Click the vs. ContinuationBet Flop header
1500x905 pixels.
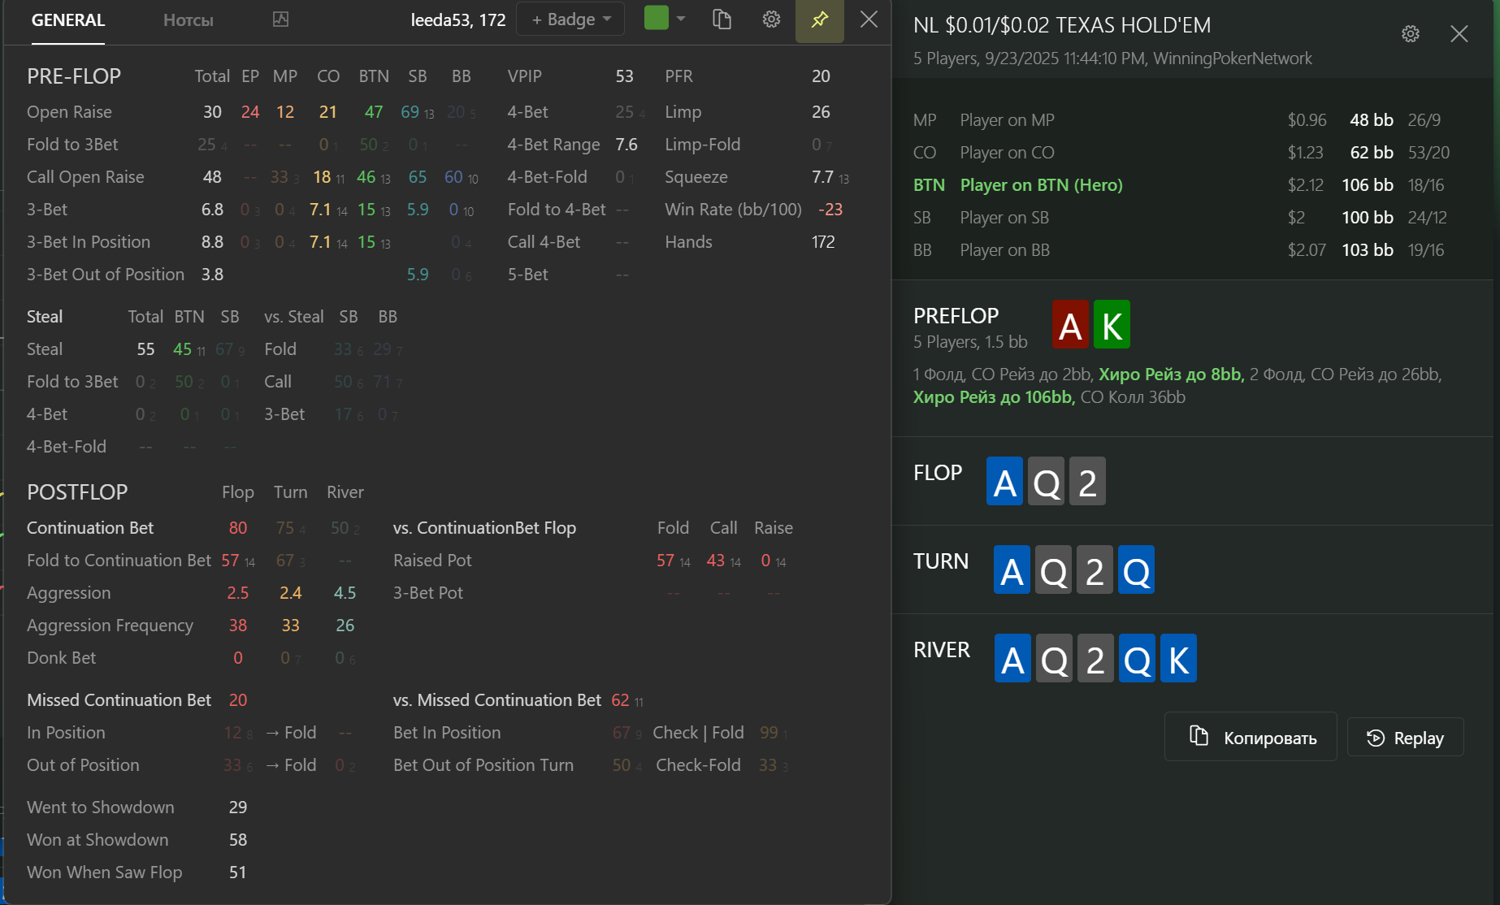point(484,528)
